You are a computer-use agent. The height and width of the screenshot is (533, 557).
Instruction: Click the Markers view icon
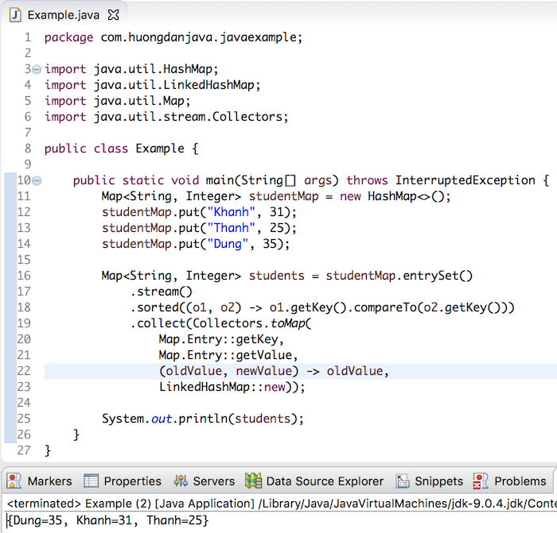point(14,481)
